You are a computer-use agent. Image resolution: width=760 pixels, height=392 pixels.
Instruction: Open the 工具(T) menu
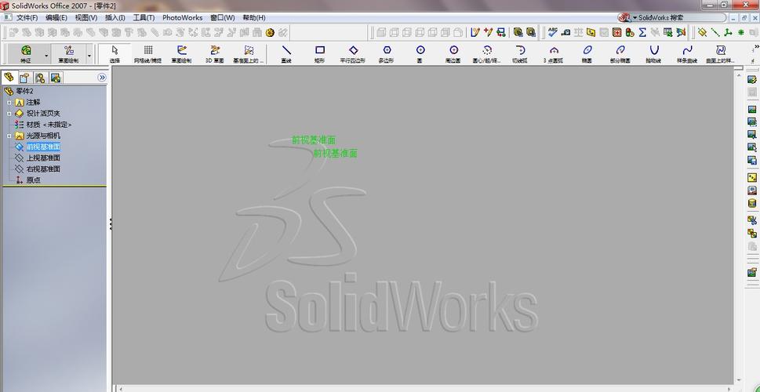144,17
